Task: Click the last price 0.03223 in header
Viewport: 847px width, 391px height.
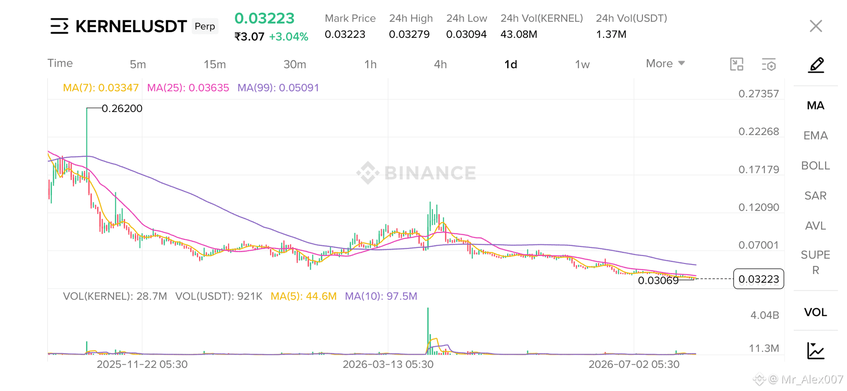Action: (x=265, y=18)
